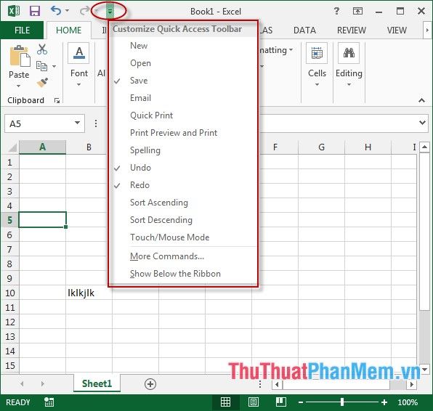The height and width of the screenshot is (411, 433).
Task: Toggle Sort Descending option
Action: coord(183,220)
